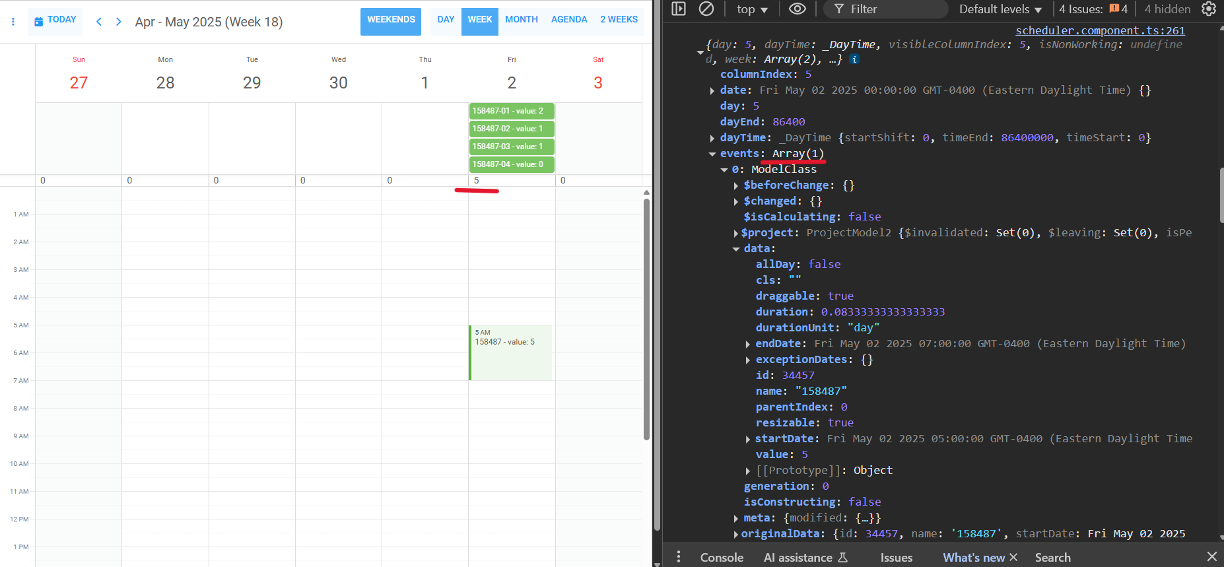Switch to WEEK view
1224x567 pixels.
point(480,21)
